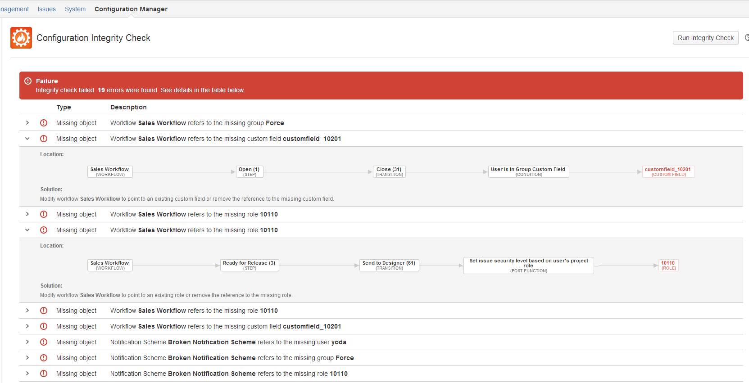Image resolution: width=749 pixels, height=383 pixels.
Task: Switch to the Configuration Manager tab
Action: pos(131,9)
